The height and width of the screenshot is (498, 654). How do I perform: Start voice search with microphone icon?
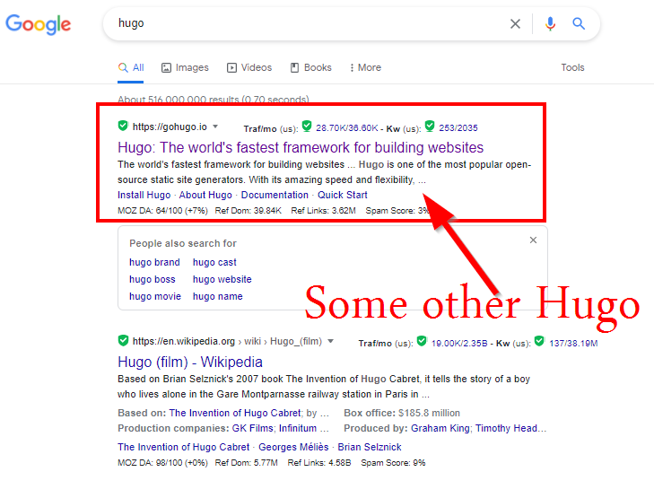coord(550,24)
